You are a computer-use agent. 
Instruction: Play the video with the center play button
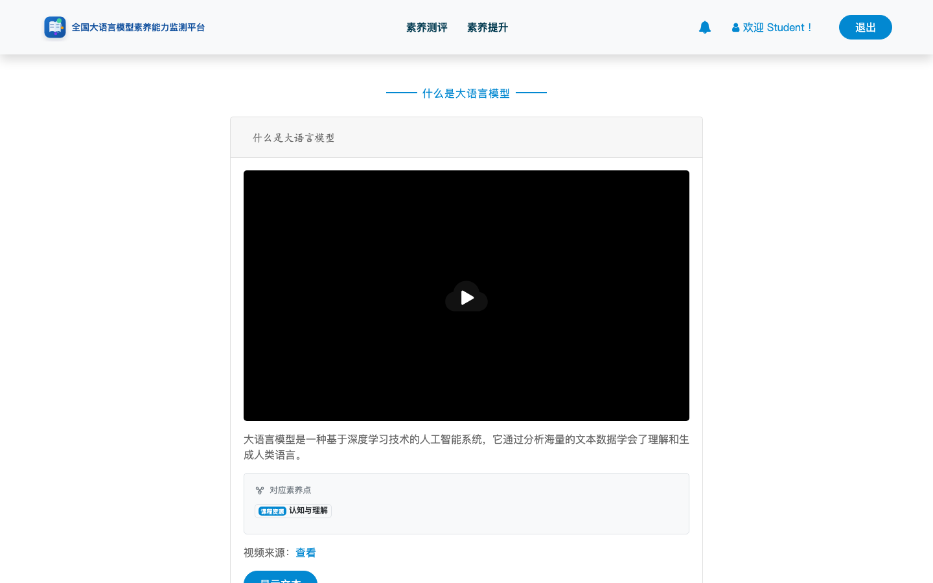466,297
